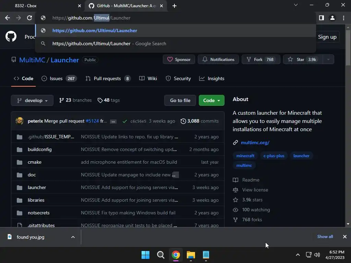Open the Windows Start menu
The width and height of the screenshot is (351, 263).
click(x=145, y=255)
